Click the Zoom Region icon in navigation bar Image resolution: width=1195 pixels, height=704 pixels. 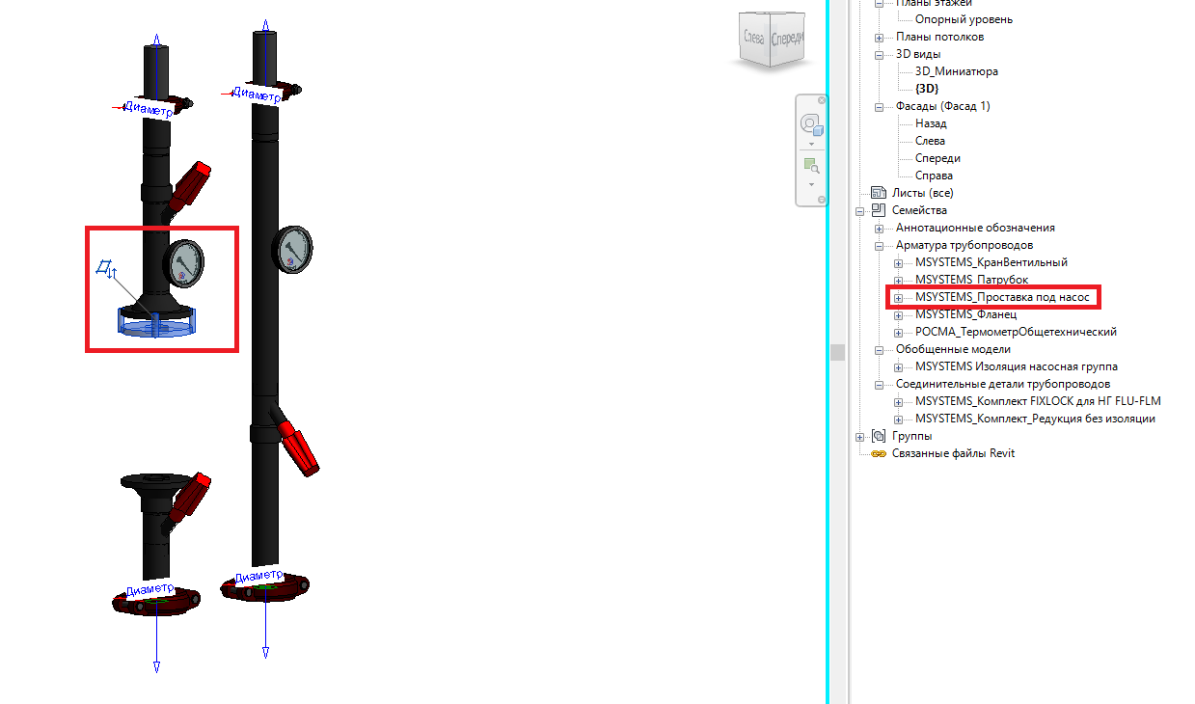[x=810, y=165]
